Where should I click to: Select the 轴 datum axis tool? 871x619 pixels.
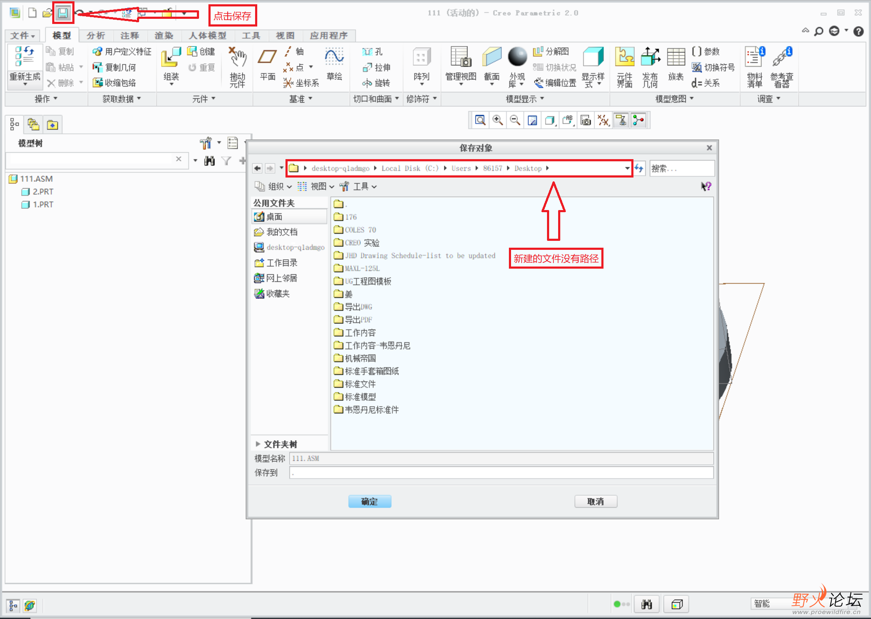(294, 52)
